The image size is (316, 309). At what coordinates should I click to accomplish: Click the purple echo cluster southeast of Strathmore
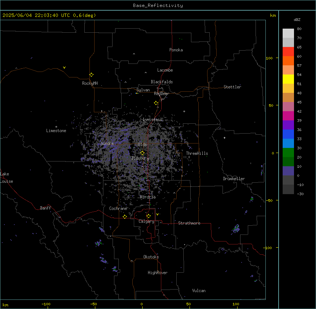[236, 229]
